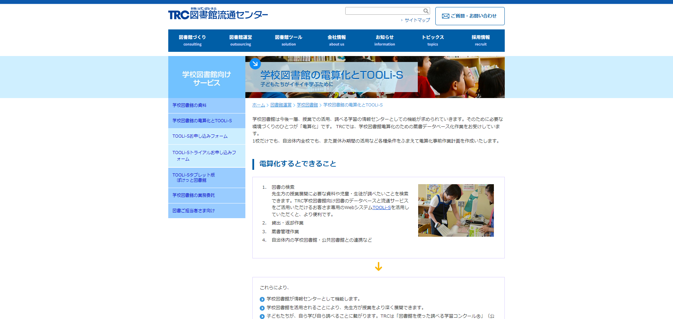This screenshot has height=319, width=673.
Task: Open お知らせ information menu
Action: pos(385,41)
